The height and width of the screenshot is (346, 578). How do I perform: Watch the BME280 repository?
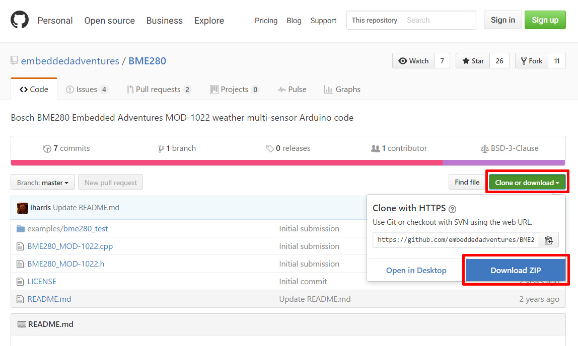[x=413, y=61]
